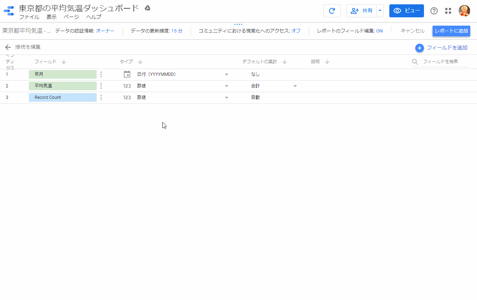Click the calendar icon on the 年月 field
This screenshot has width=477, height=300.
[127, 74]
